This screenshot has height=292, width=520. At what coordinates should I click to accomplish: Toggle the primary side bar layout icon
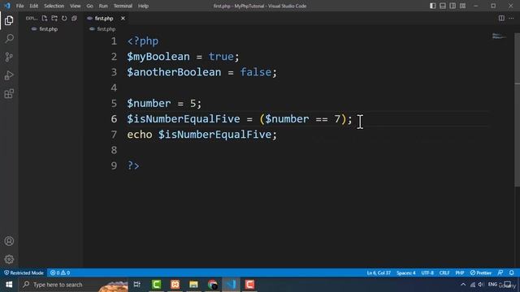[433, 6]
